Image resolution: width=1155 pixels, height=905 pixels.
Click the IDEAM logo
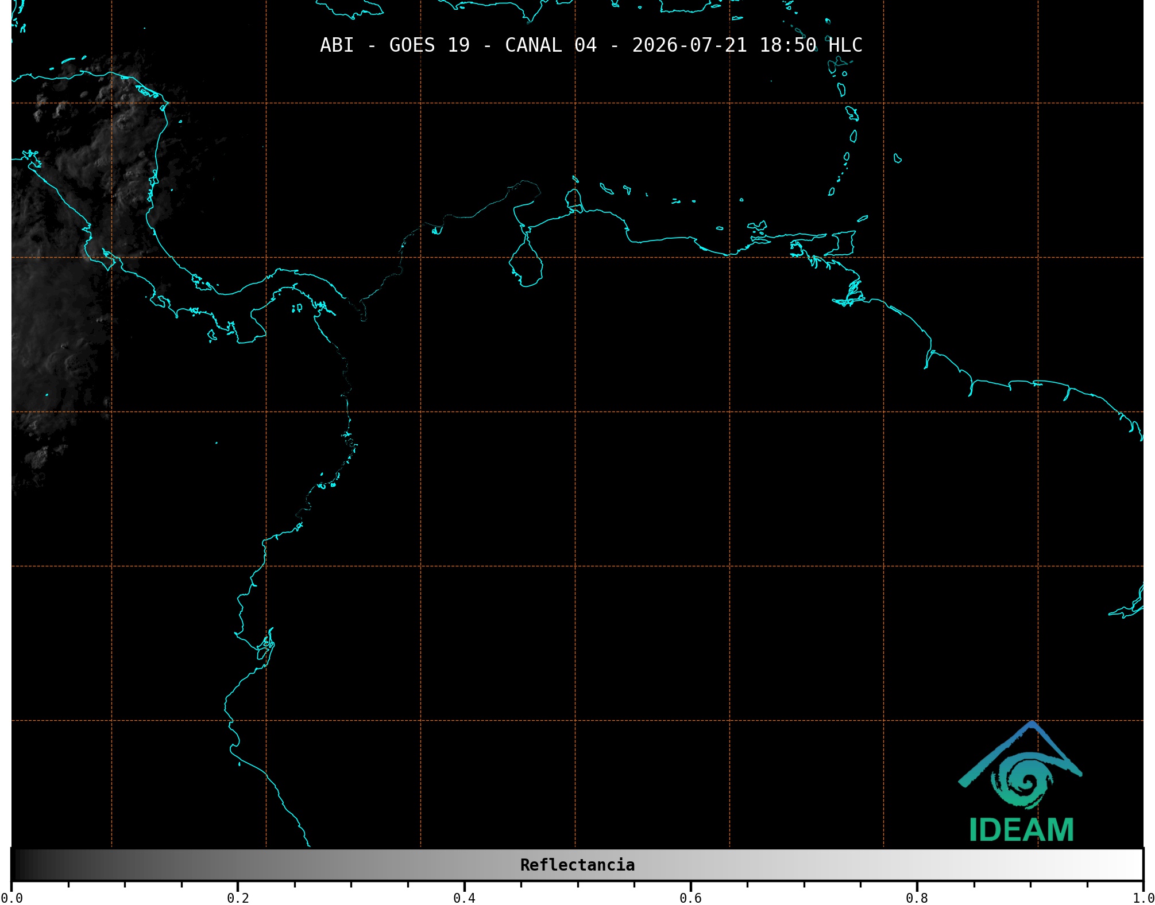(x=1021, y=782)
